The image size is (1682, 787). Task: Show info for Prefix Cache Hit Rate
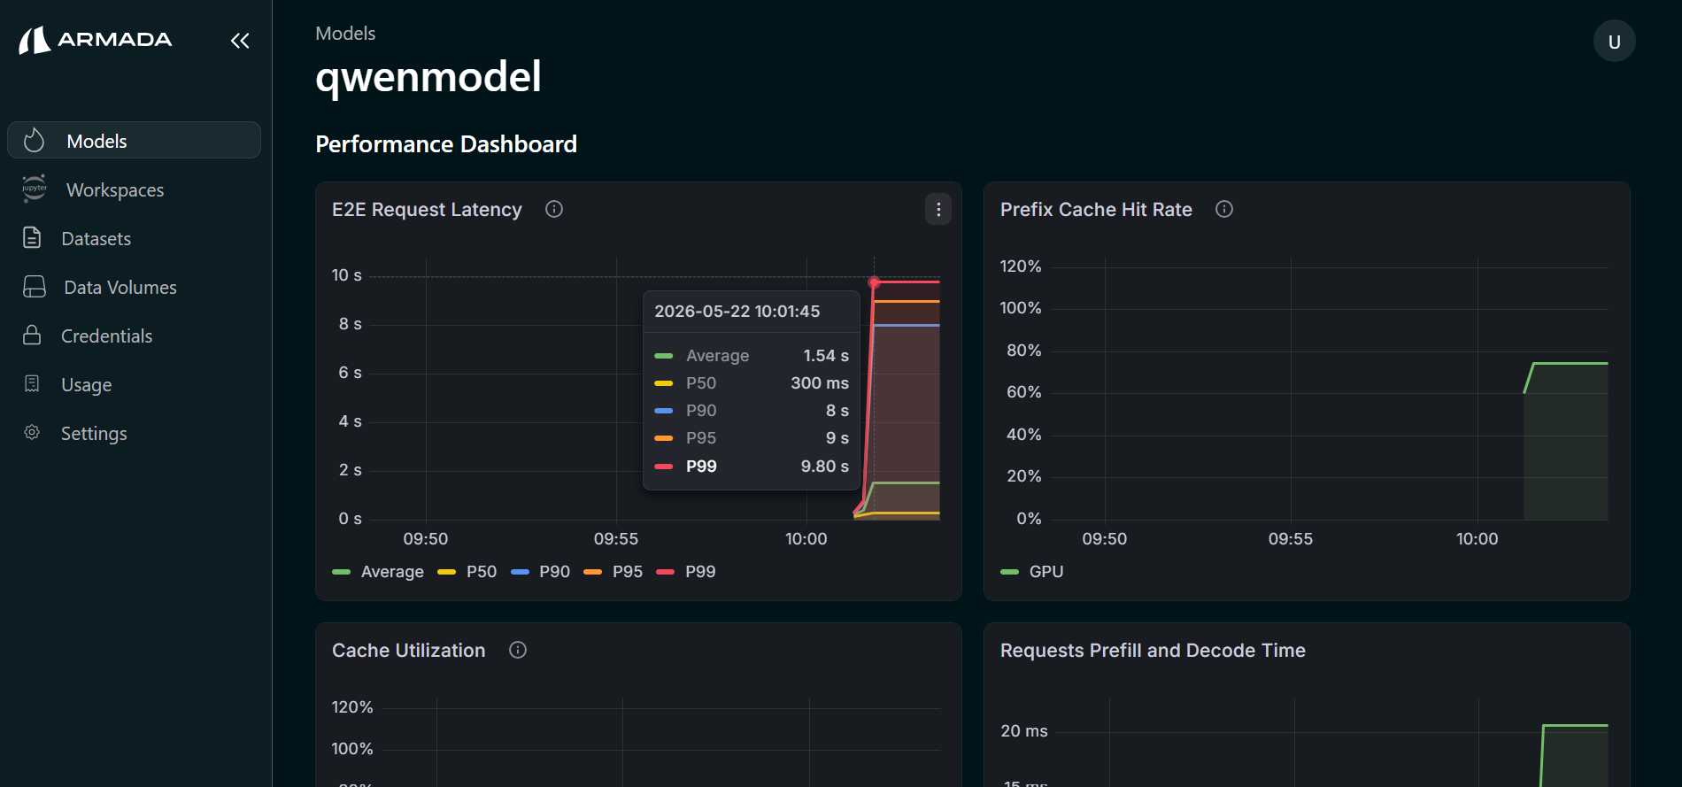tap(1224, 209)
